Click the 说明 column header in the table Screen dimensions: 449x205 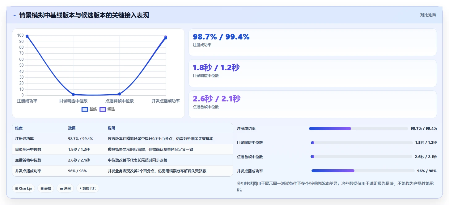coord(112,128)
